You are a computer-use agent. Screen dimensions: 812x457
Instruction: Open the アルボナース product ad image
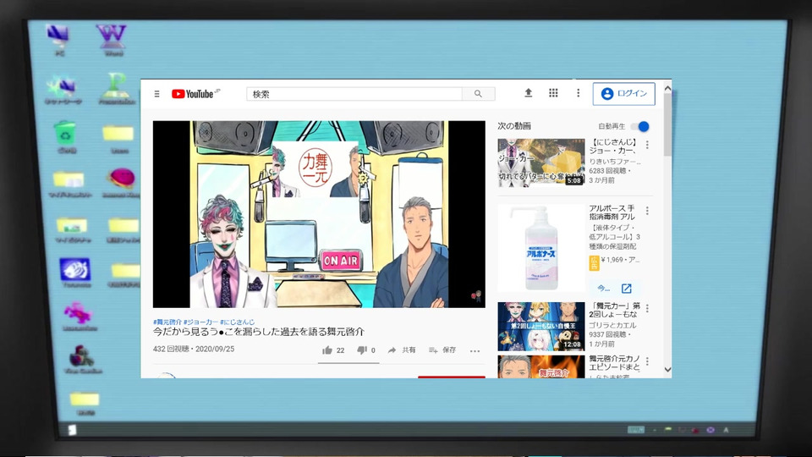[541, 248]
